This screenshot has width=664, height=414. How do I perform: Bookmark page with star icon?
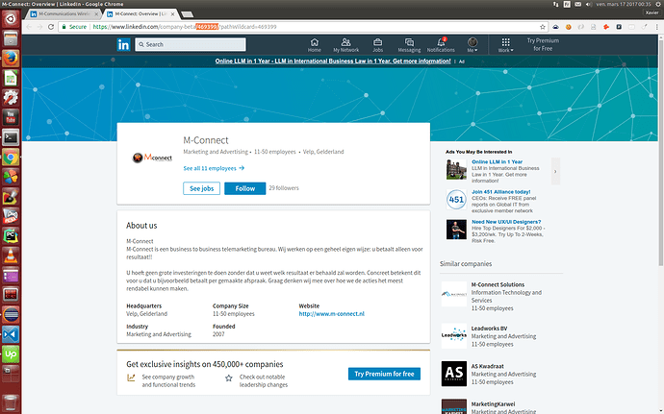[x=543, y=27]
